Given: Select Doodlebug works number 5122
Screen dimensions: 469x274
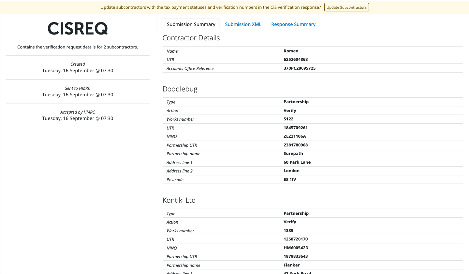Looking at the screenshot, I should coord(288,119).
